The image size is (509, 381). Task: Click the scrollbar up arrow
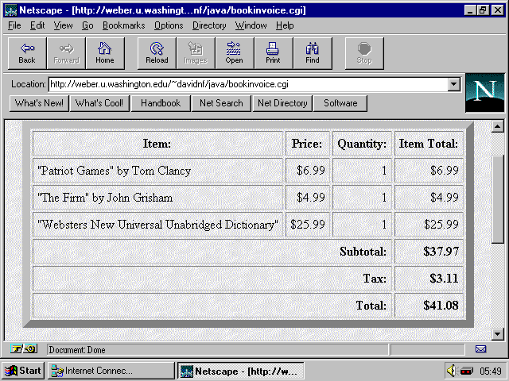pos(498,126)
